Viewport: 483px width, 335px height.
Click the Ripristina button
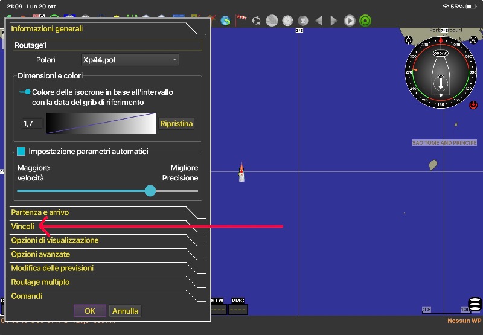tap(176, 124)
